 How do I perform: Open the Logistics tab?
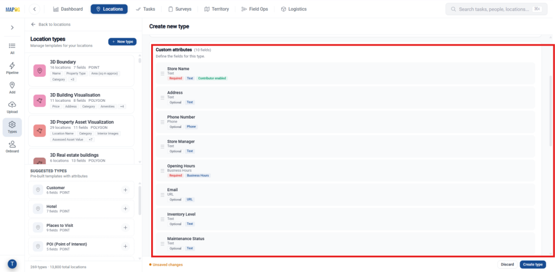[294, 9]
